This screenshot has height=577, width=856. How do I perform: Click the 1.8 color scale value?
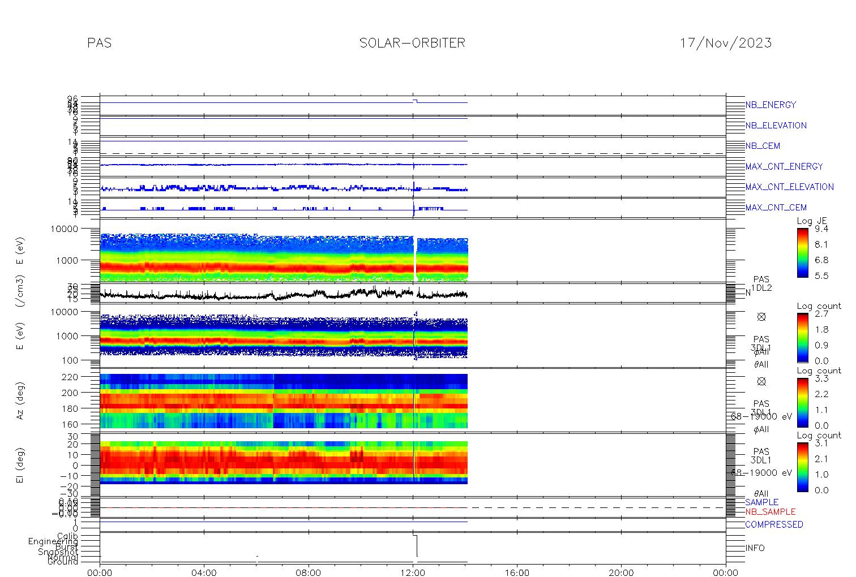(x=821, y=329)
